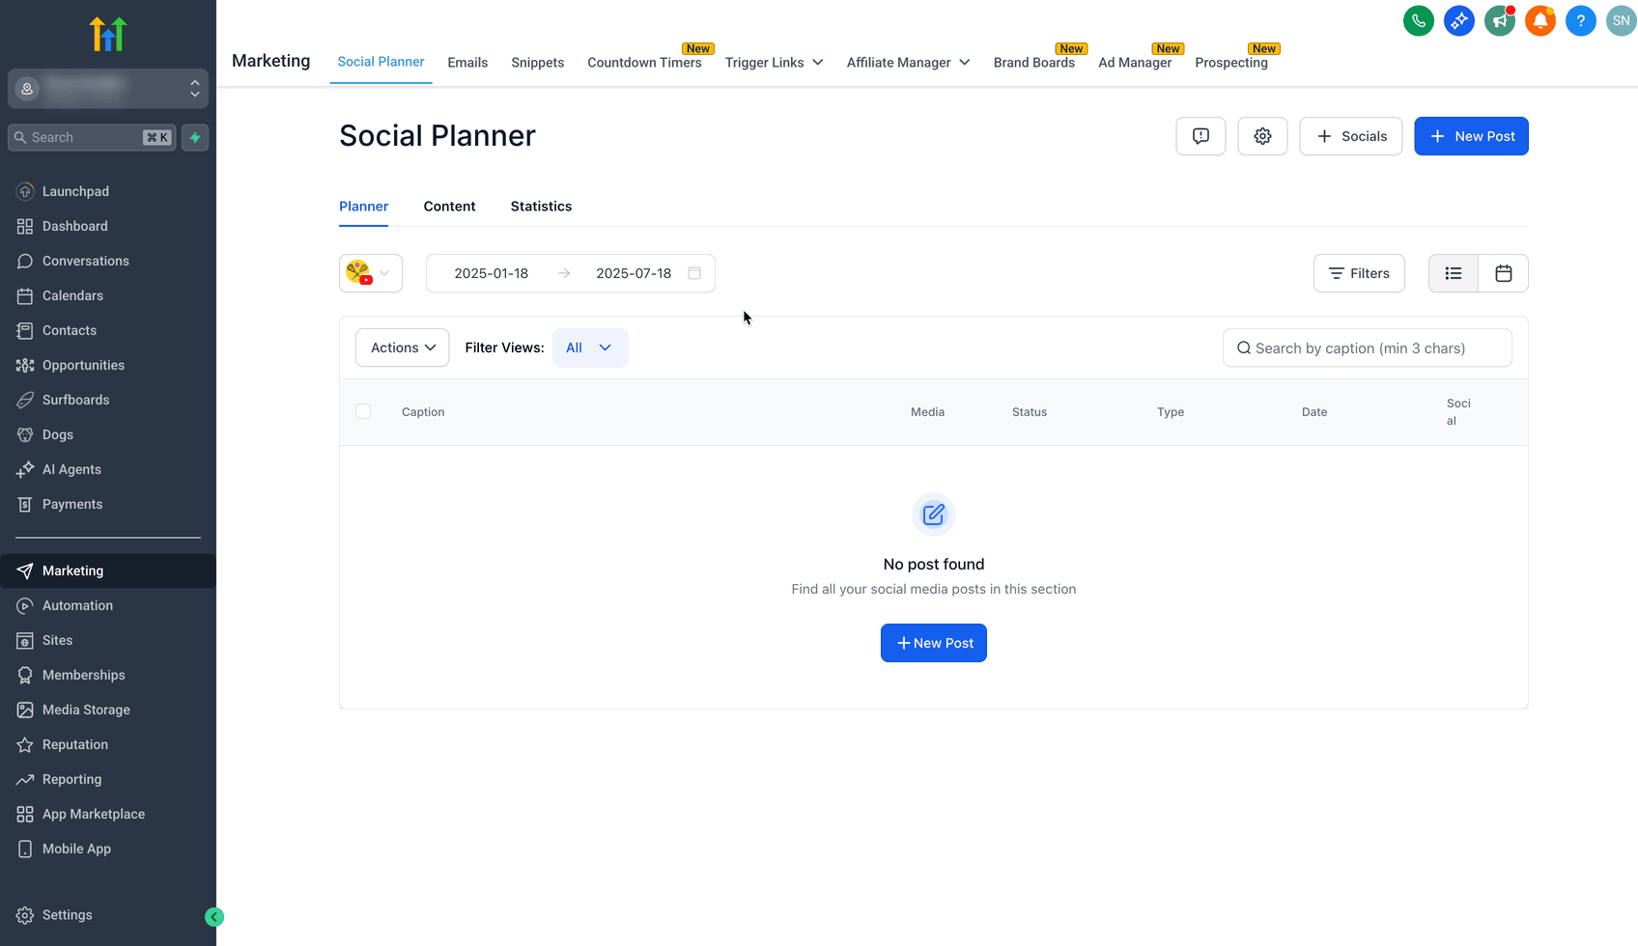Switch to the Statistics sub-tab

541,207
